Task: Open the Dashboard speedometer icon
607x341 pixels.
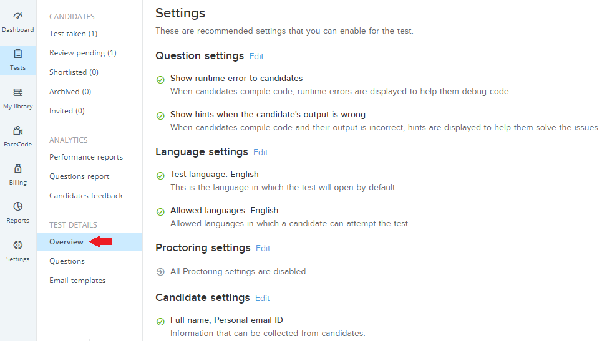Action: 18,16
